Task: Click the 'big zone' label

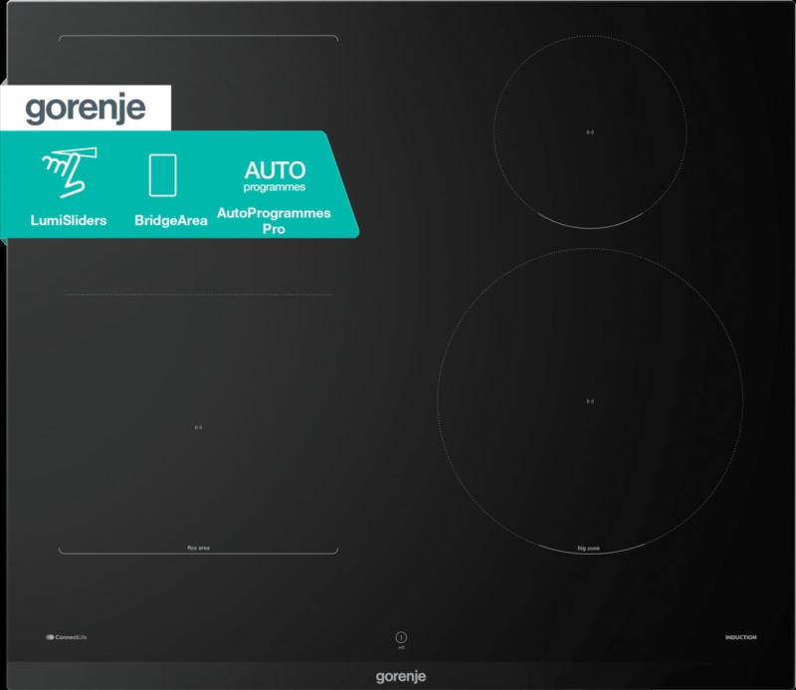Action: tap(589, 549)
